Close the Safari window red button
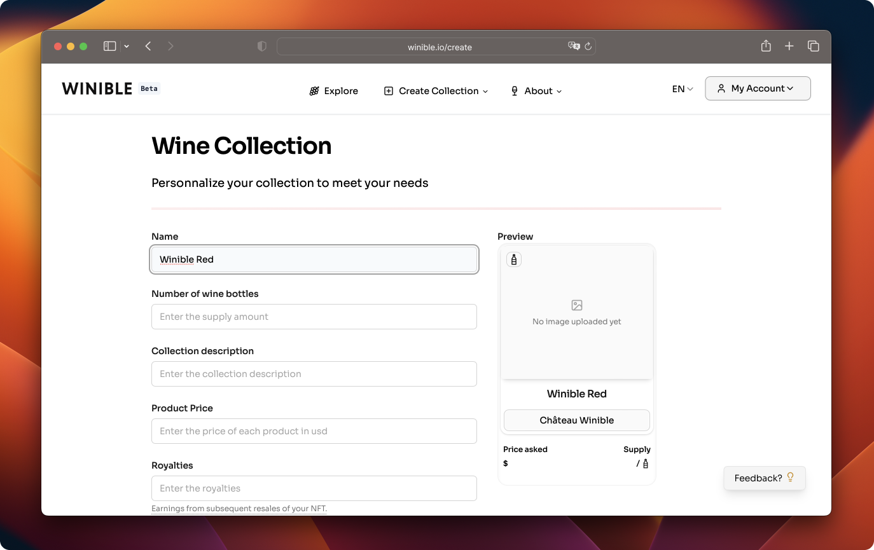 point(58,46)
